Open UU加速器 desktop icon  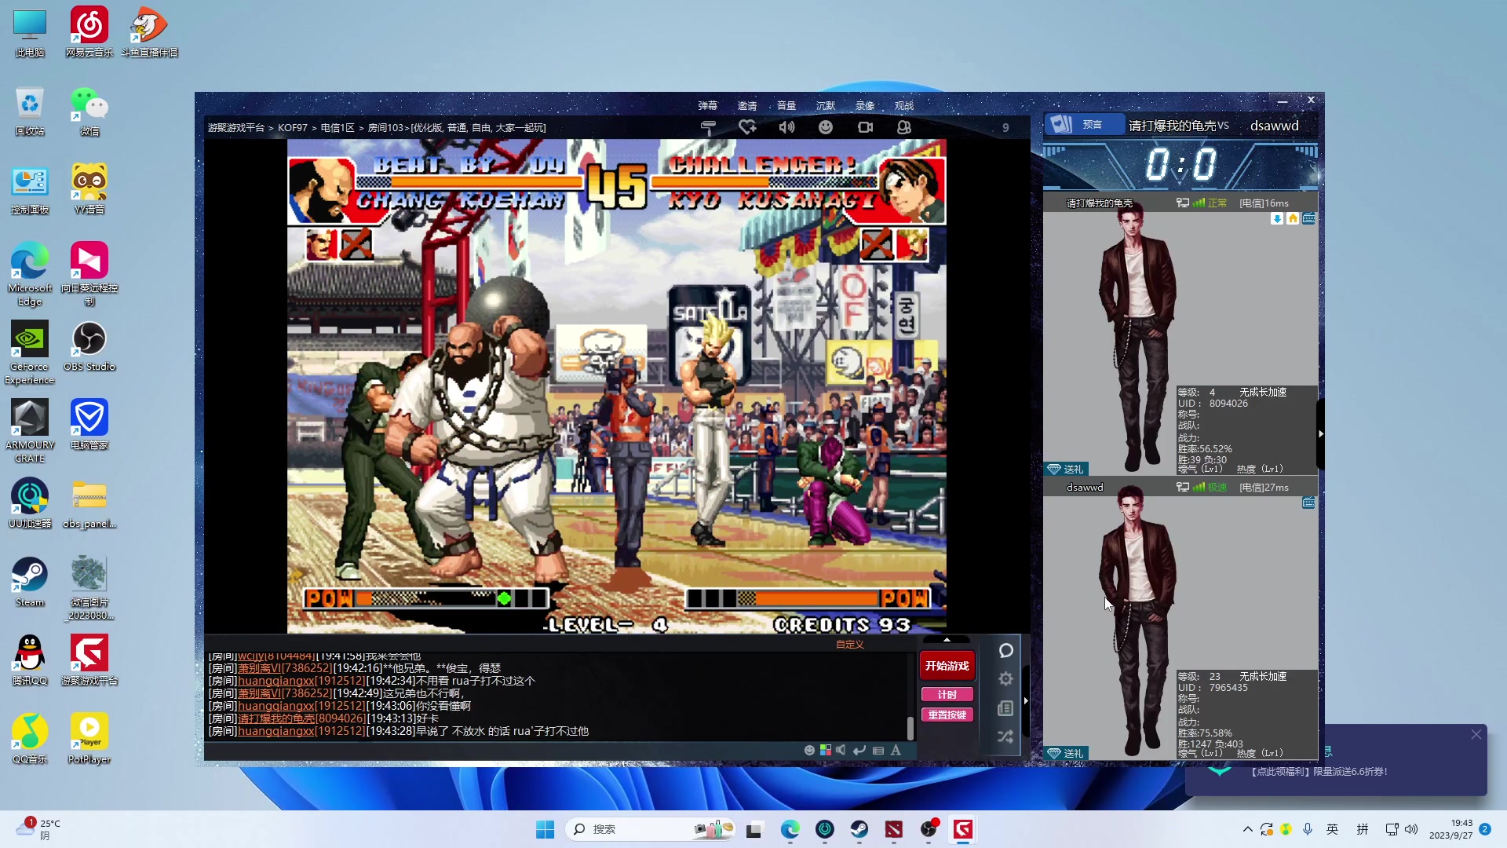click(30, 503)
